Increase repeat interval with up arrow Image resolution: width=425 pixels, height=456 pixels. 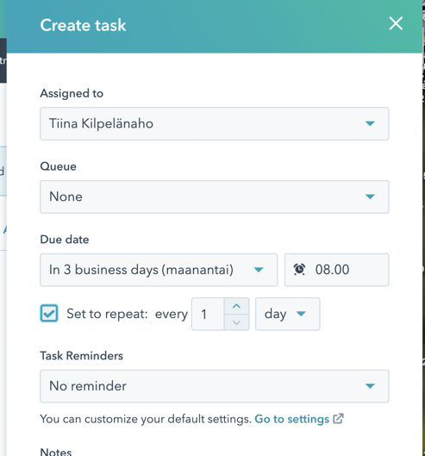[x=236, y=306]
